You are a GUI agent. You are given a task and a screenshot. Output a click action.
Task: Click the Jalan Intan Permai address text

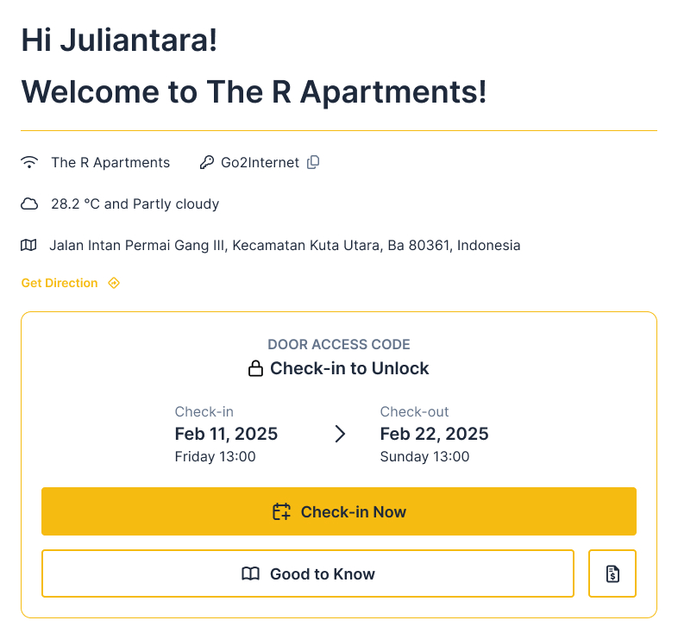pyautogui.click(x=285, y=246)
